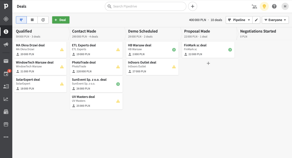
Task: Click the Negotiations Started stage header
Action: click(258, 31)
